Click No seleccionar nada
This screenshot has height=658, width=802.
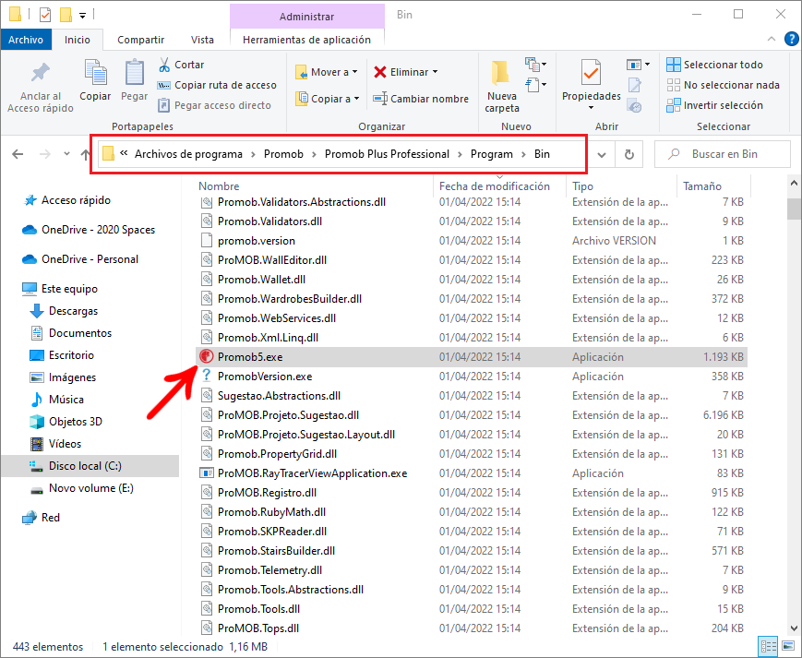(724, 85)
